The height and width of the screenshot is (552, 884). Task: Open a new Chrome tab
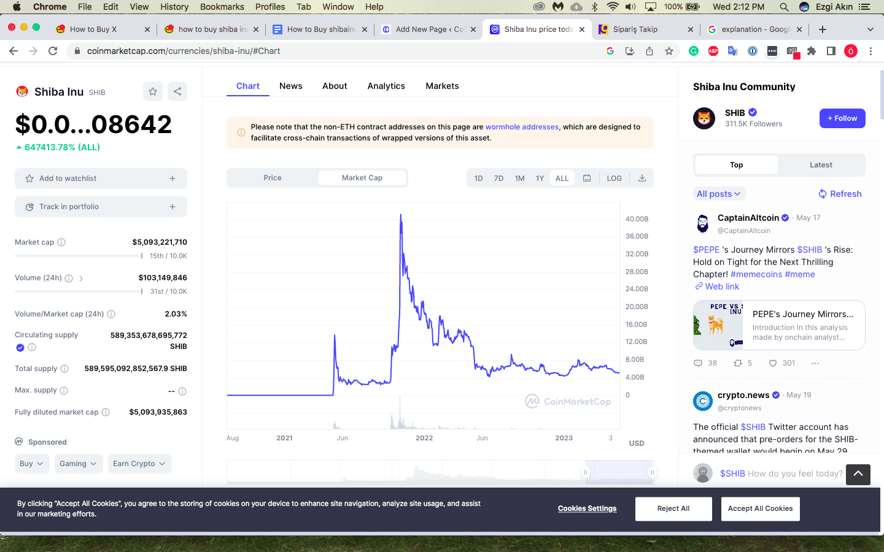click(x=823, y=29)
